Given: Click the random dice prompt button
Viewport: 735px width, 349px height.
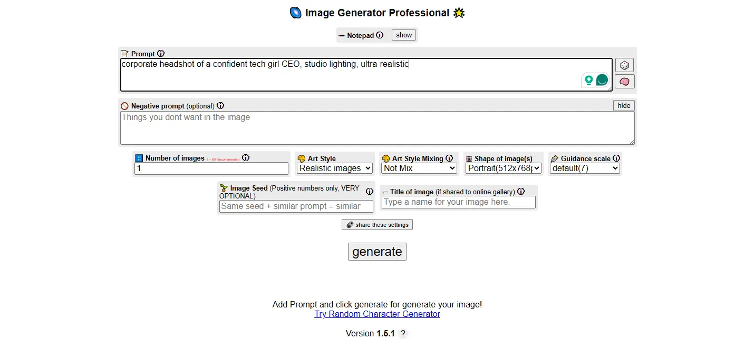Looking at the screenshot, I should (x=624, y=65).
